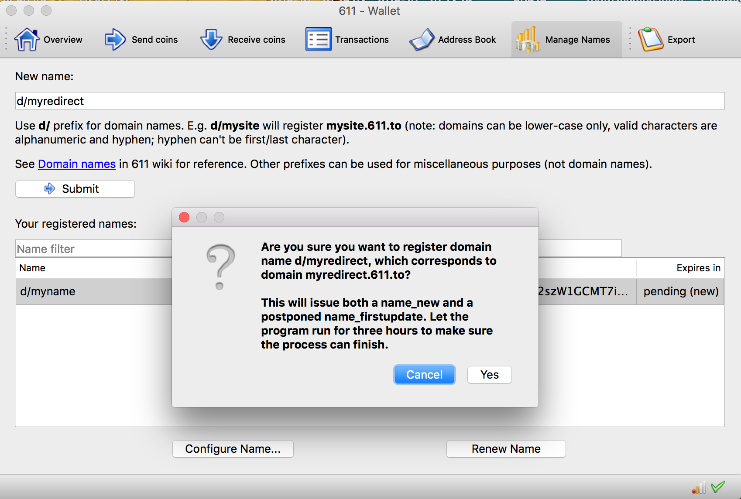Click the Overview house icon
The height and width of the screenshot is (499, 741).
[x=27, y=40]
